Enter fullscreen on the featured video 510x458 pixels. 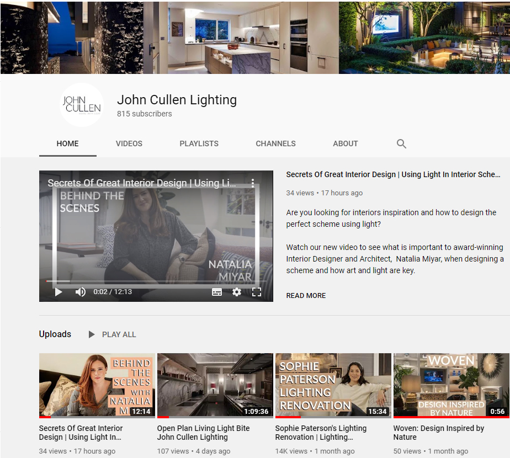(257, 292)
